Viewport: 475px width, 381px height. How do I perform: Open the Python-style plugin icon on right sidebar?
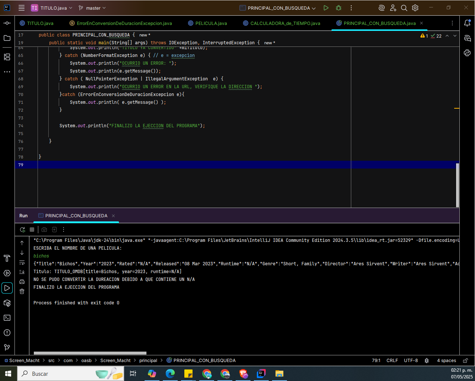467,53
